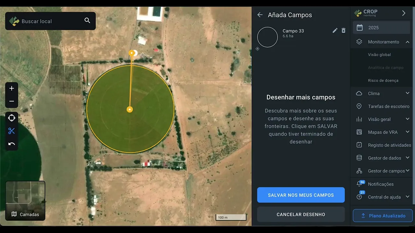The height and width of the screenshot is (233, 415).
Task: Delete Campo 33 with trash icon
Action: tap(343, 30)
